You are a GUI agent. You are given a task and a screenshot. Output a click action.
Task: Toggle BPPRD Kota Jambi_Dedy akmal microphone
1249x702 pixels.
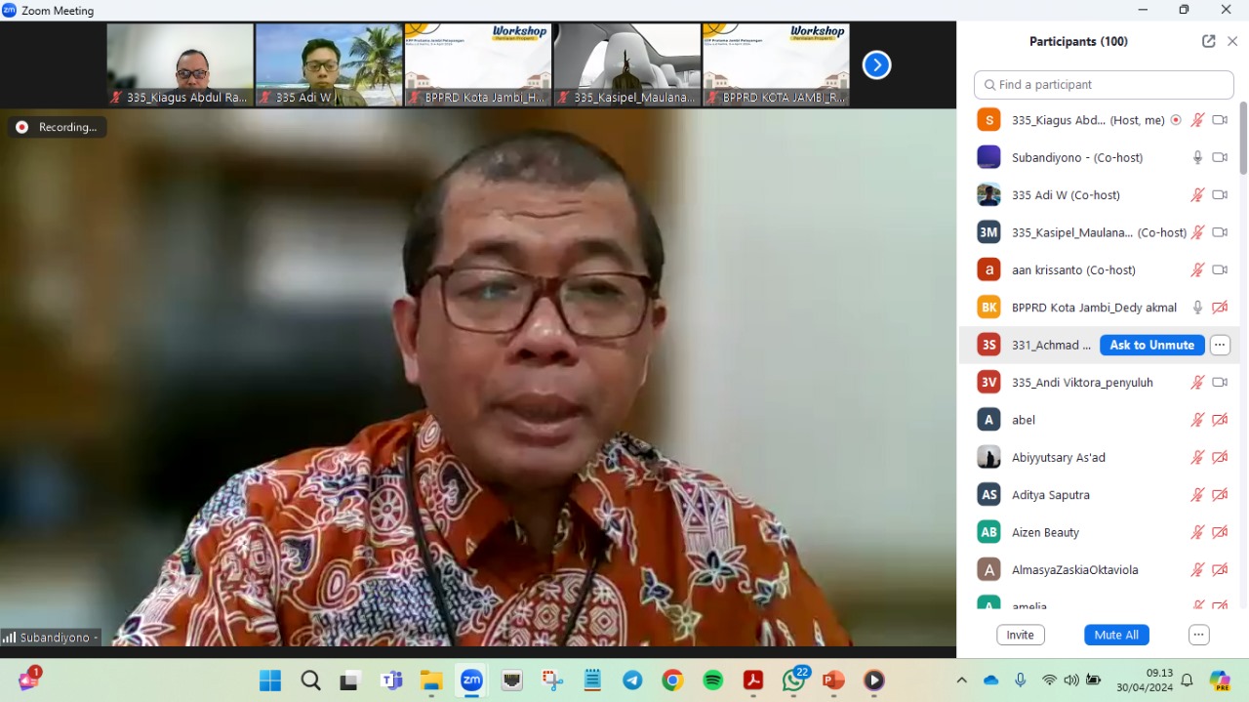pos(1197,308)
